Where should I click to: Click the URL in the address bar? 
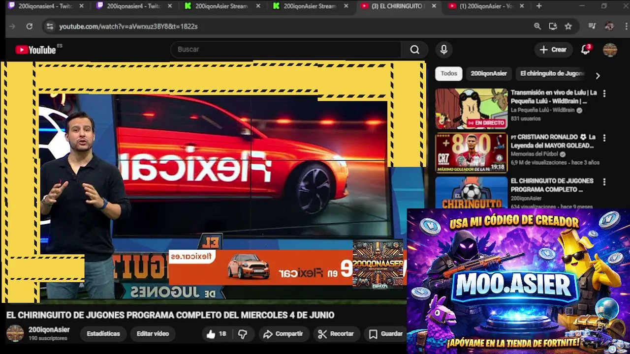(x=128, y=26)
